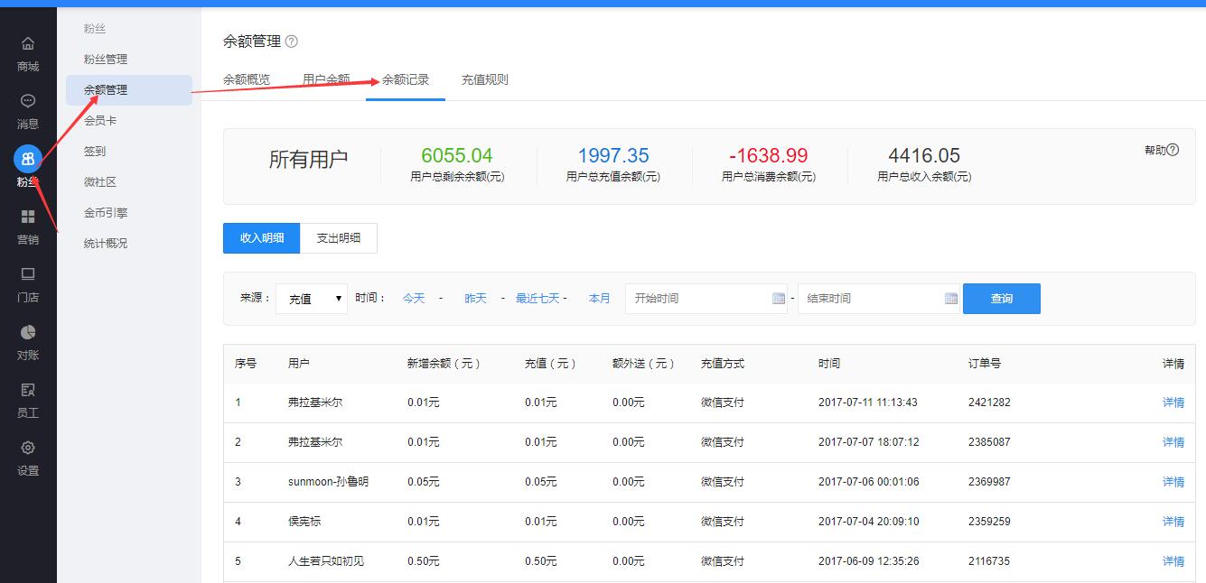Image resolution: width=1206 pixels, height=583 pixels.
Task: Click the 门店 store icon
Action: pos(28,274)
